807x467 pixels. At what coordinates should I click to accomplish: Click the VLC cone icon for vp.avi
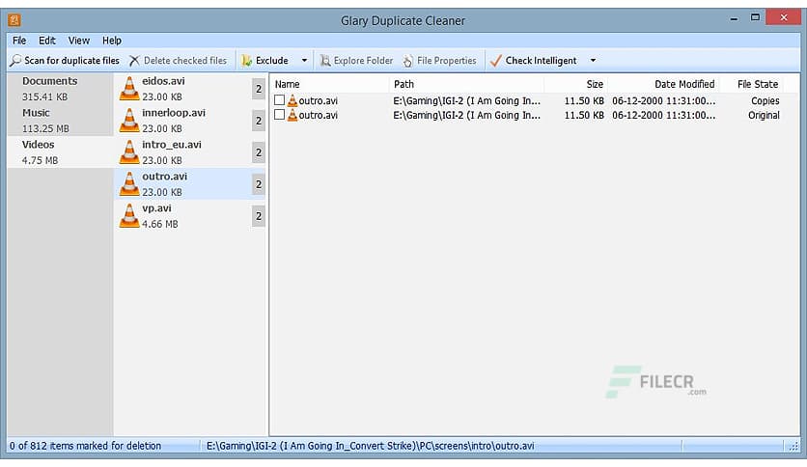129,216
